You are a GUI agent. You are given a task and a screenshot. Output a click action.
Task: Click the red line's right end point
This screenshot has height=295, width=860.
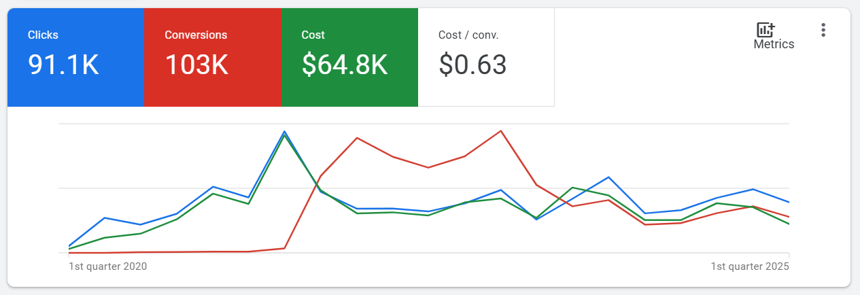(789, 217)
